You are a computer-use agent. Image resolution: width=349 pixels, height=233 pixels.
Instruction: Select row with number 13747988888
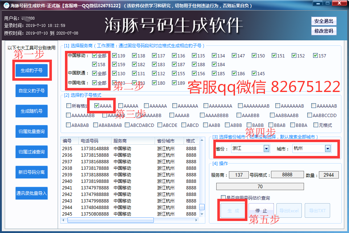[130, 194]
